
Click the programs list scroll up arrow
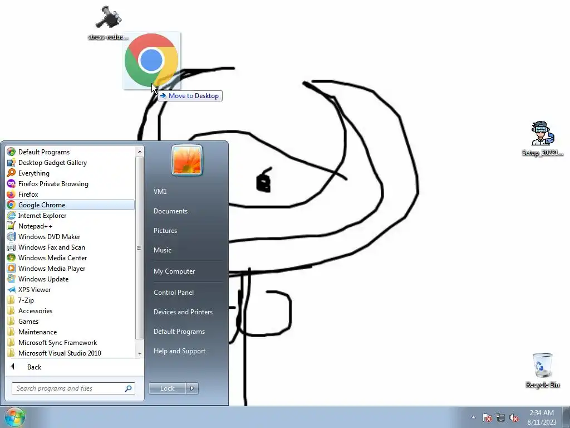pos(140,150)
